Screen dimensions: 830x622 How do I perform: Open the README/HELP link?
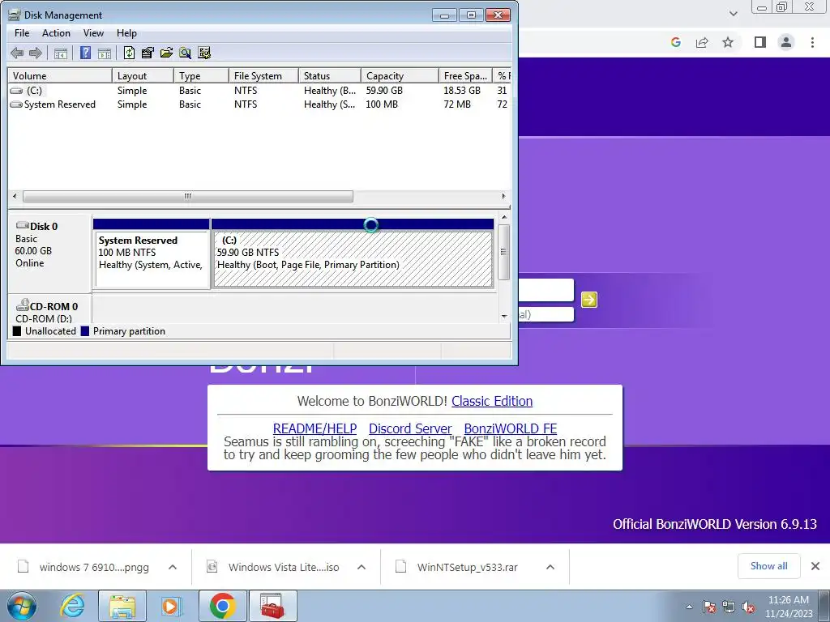click(x=314, y=428)
